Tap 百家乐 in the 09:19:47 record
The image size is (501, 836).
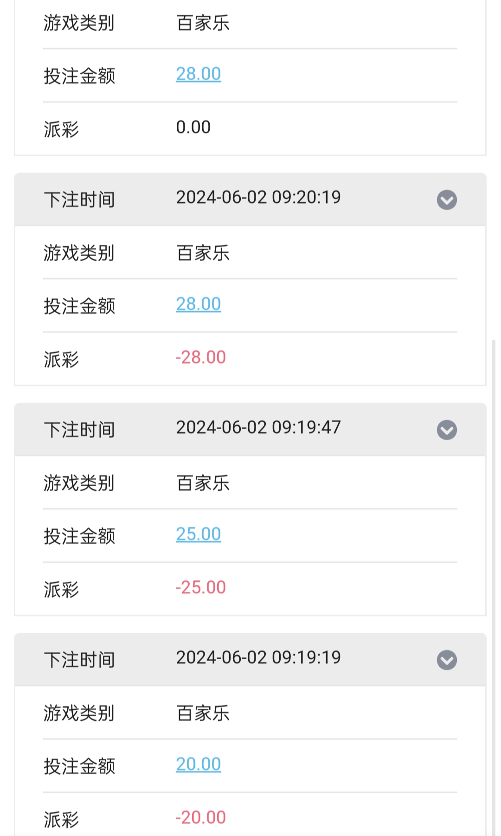pos(203,483)
